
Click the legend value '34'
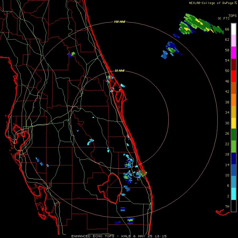pyautogui.click(x=227, y=113)
